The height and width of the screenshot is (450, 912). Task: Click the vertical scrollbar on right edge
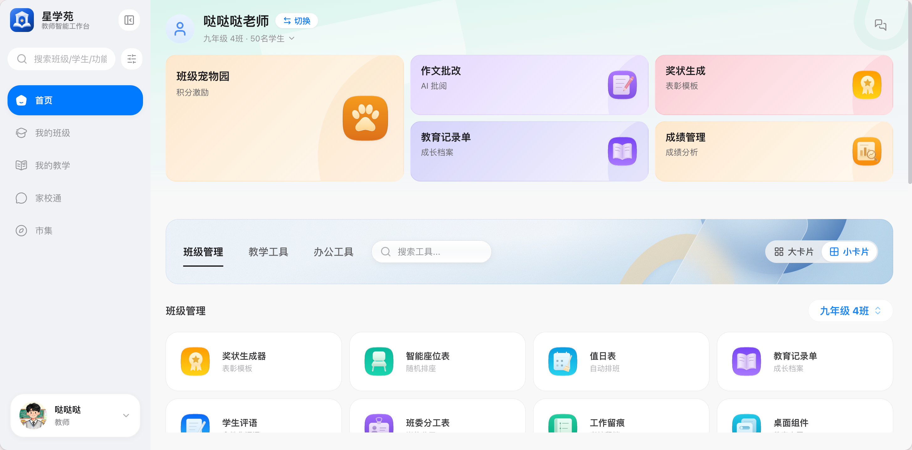point(909,92)
